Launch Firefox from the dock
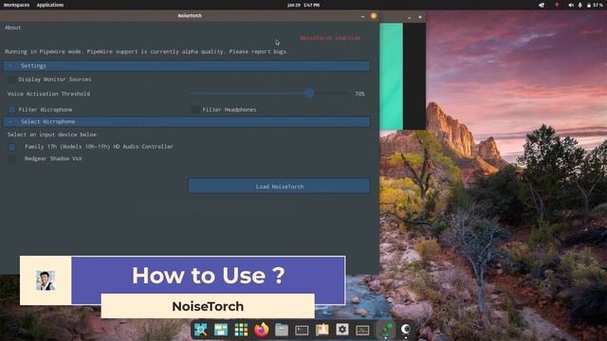This screenshot has width=607, height=341. pos(262,330)
